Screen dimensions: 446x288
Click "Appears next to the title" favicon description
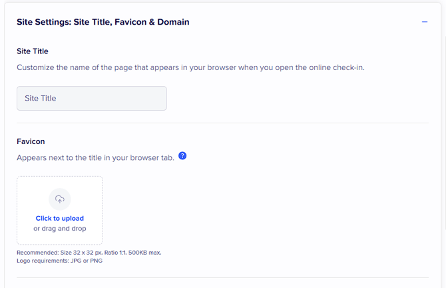tap(95, 158)
